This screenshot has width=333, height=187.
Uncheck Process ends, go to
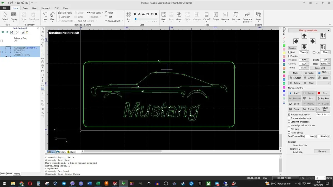click(289, 114)
